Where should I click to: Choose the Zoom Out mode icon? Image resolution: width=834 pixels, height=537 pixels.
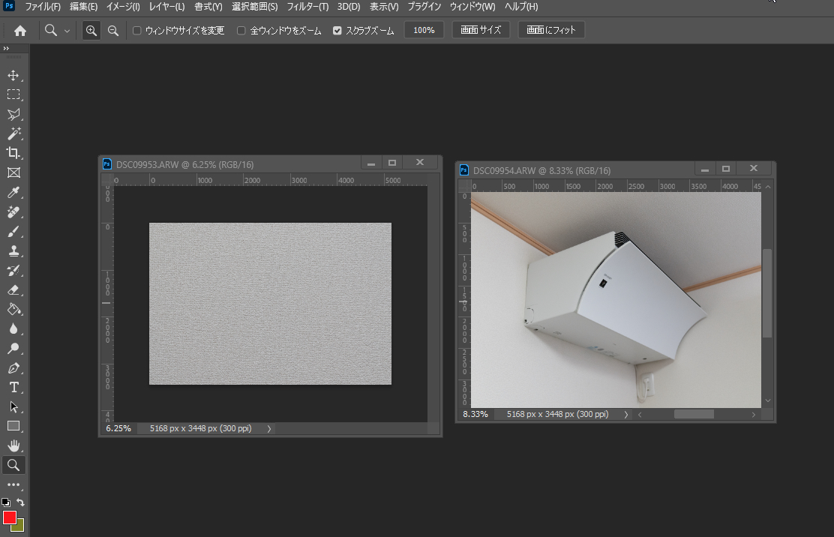(113, 31)
